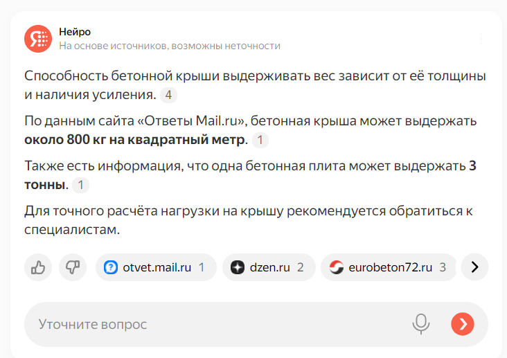Image resolution: width=507 pixels, height=358 pixels.
Task: Click the "Нейро" title text
Action: (75, 32)
